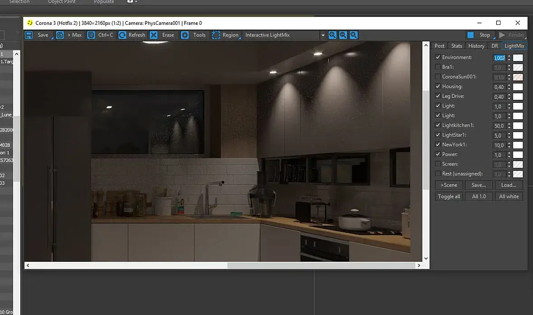Select the LightMix tab
The width and height of the screenshot is (533, 315).
[x=514, y=46]
